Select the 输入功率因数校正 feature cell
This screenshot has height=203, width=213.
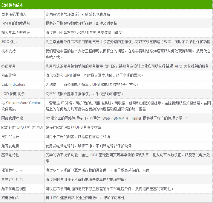click(x=16, y=32)
